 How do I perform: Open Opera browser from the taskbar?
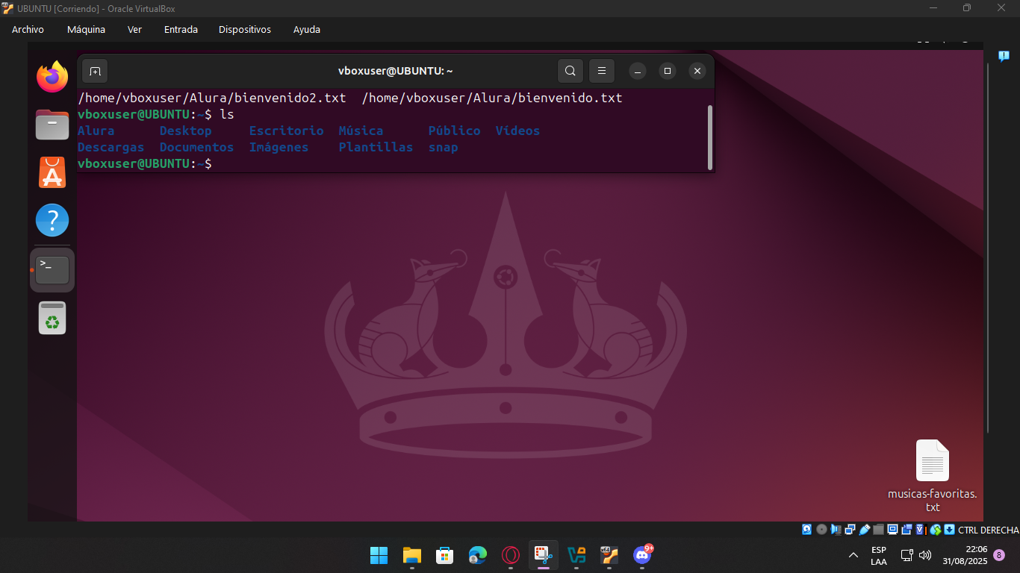(511, 555)
